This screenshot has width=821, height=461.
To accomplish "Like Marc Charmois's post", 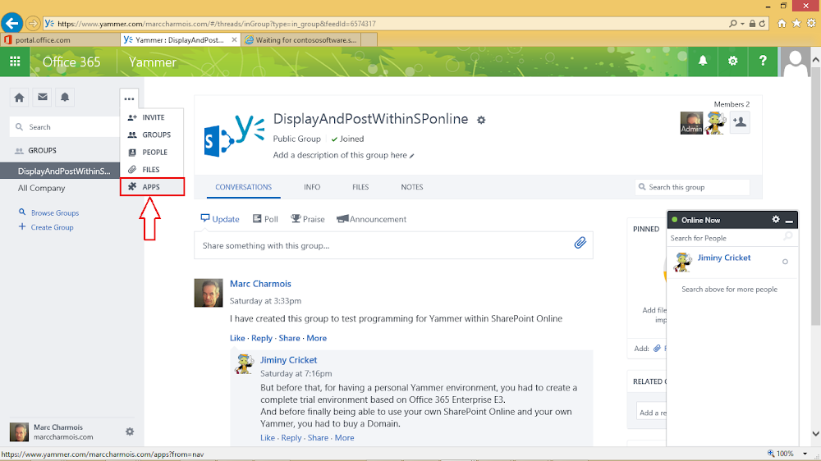I will (x=237, y=338).
